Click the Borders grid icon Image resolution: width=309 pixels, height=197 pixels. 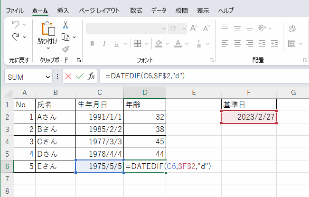(x=137, y=43)
